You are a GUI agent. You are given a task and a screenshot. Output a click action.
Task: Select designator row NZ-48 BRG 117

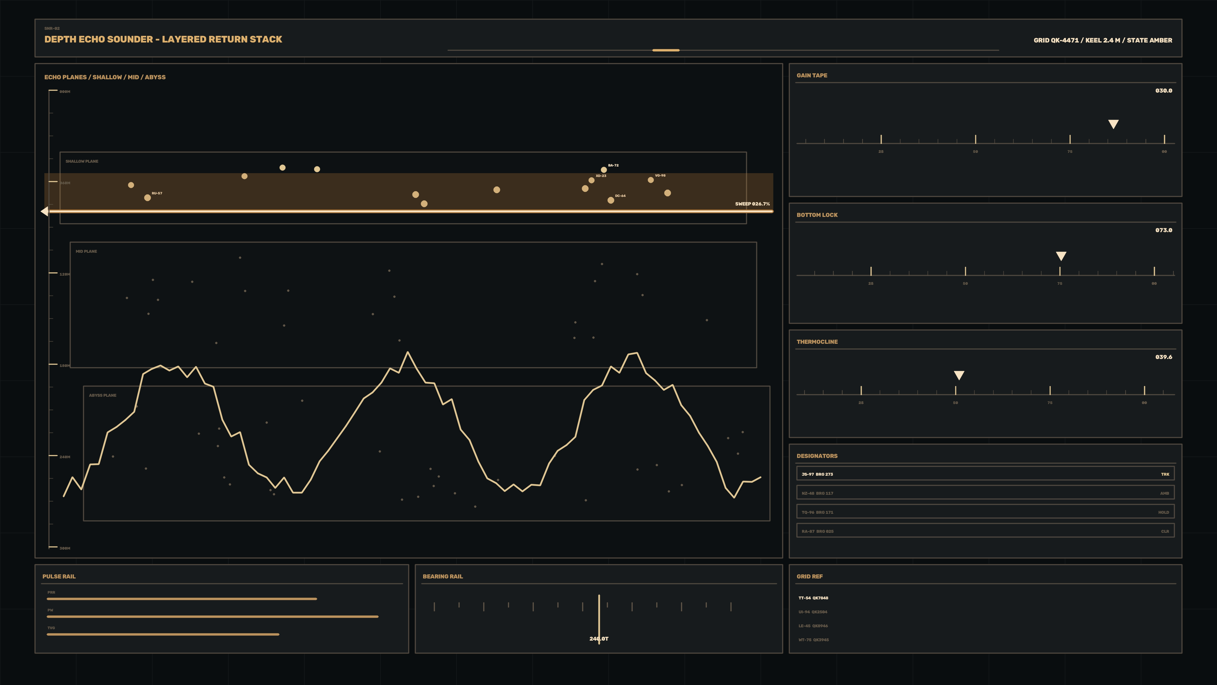tap(985, 493)
